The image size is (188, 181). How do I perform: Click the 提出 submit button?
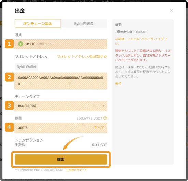pyautogui.click(x=61, y=159)
